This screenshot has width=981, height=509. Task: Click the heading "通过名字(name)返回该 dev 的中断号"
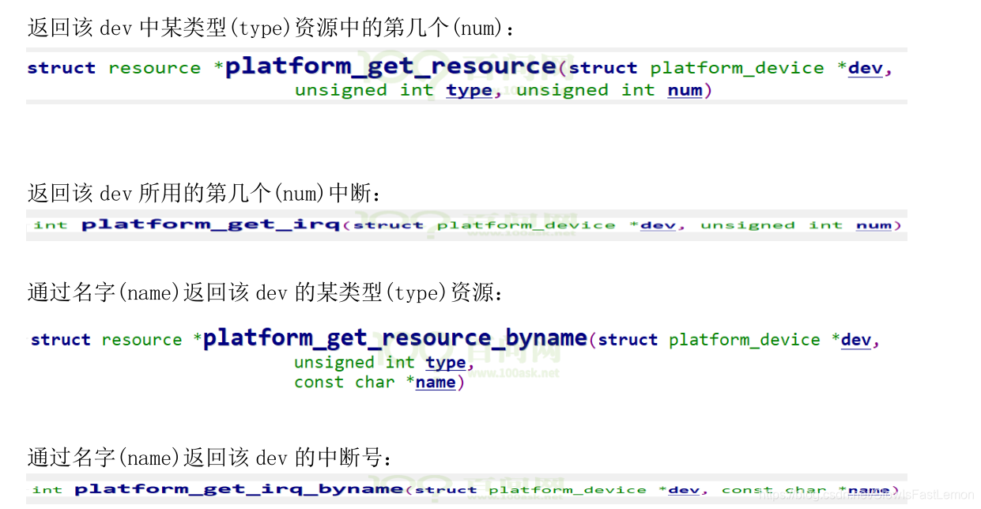(209, 458)
